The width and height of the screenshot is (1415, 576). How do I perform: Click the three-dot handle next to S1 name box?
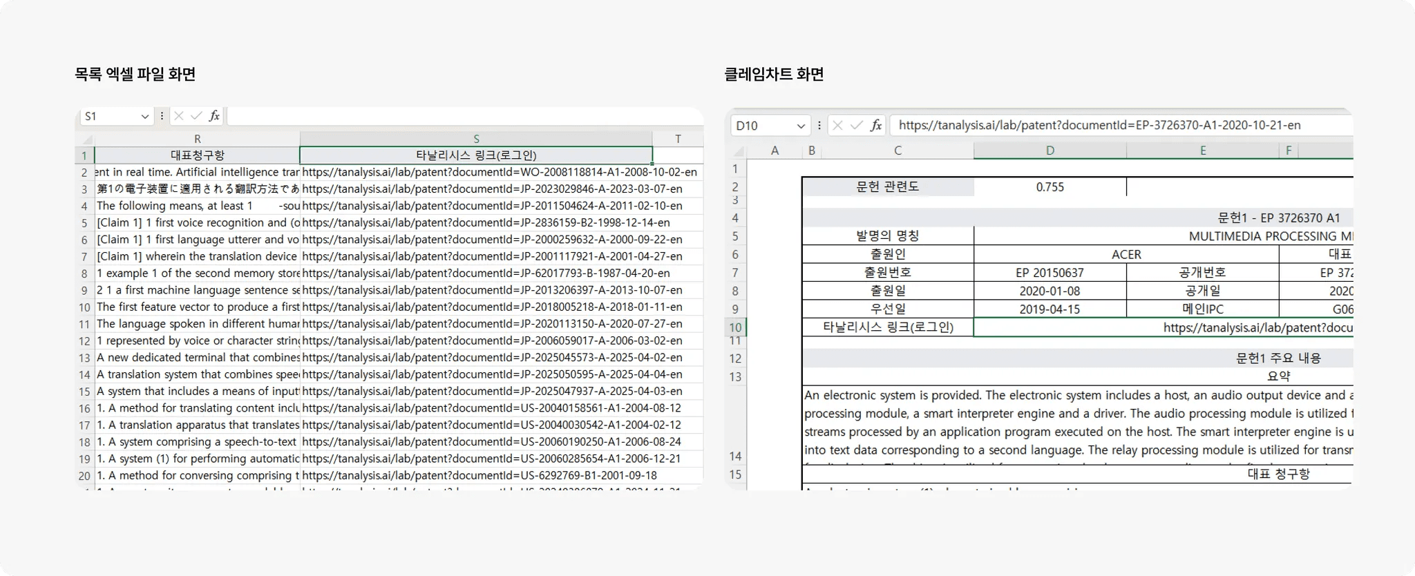tap(162, 116)
